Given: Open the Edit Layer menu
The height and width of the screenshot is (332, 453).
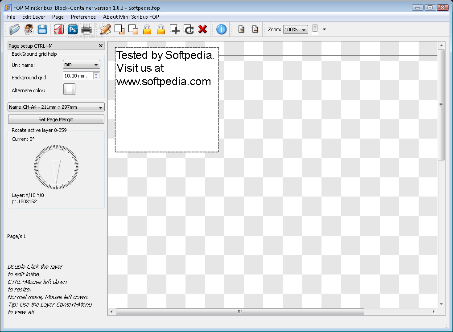Looking at the screenshot, I should (33, 17).
